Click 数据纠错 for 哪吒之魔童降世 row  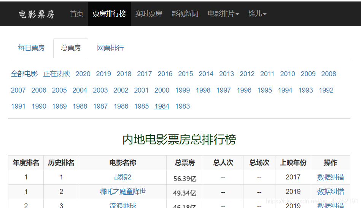pos(331,191)
